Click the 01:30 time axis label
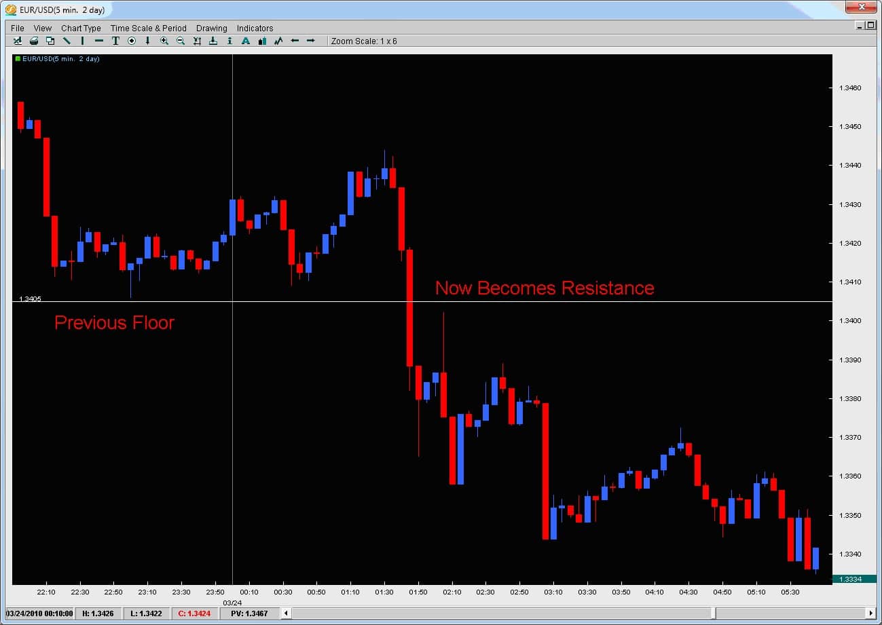 tap(384, 592)
